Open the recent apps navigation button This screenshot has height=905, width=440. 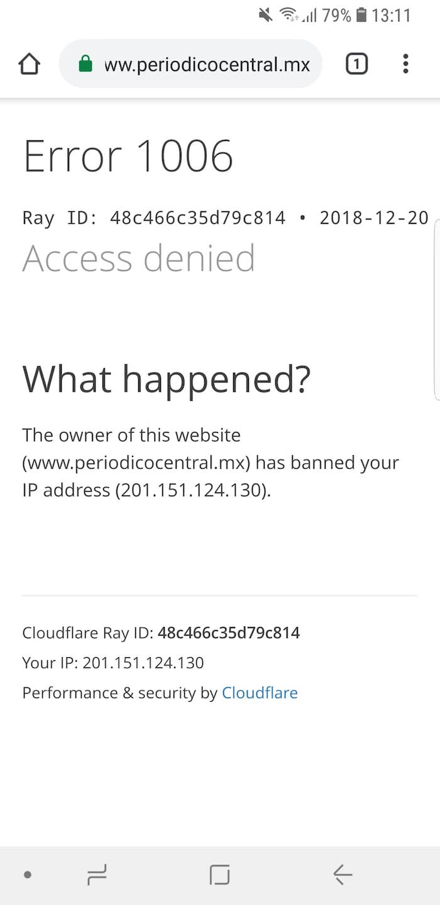point(96,874)
